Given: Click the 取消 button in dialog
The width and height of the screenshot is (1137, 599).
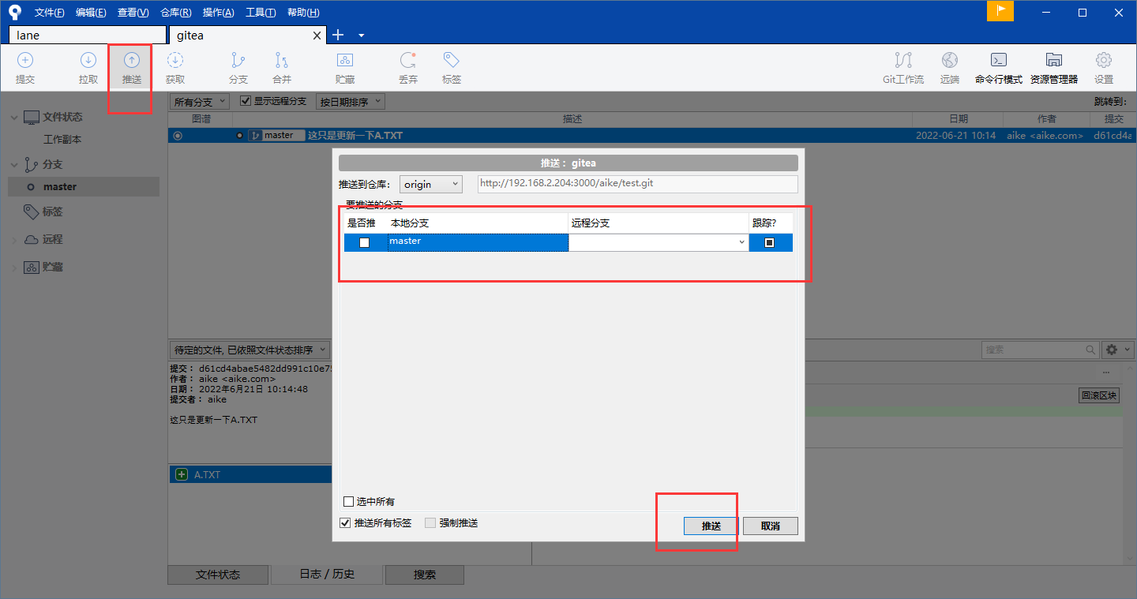Looking at the screenshot, I should pyautogui.click(x=771, y=526).
